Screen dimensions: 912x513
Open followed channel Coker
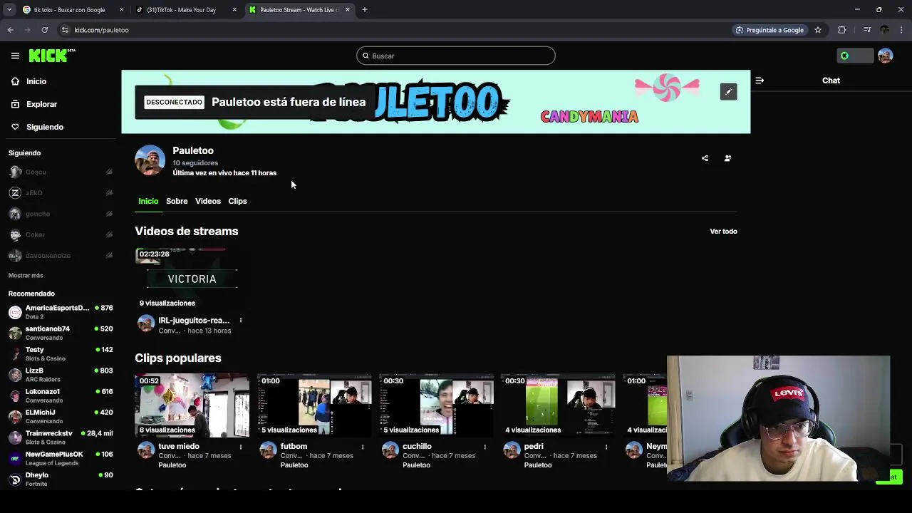61,234
